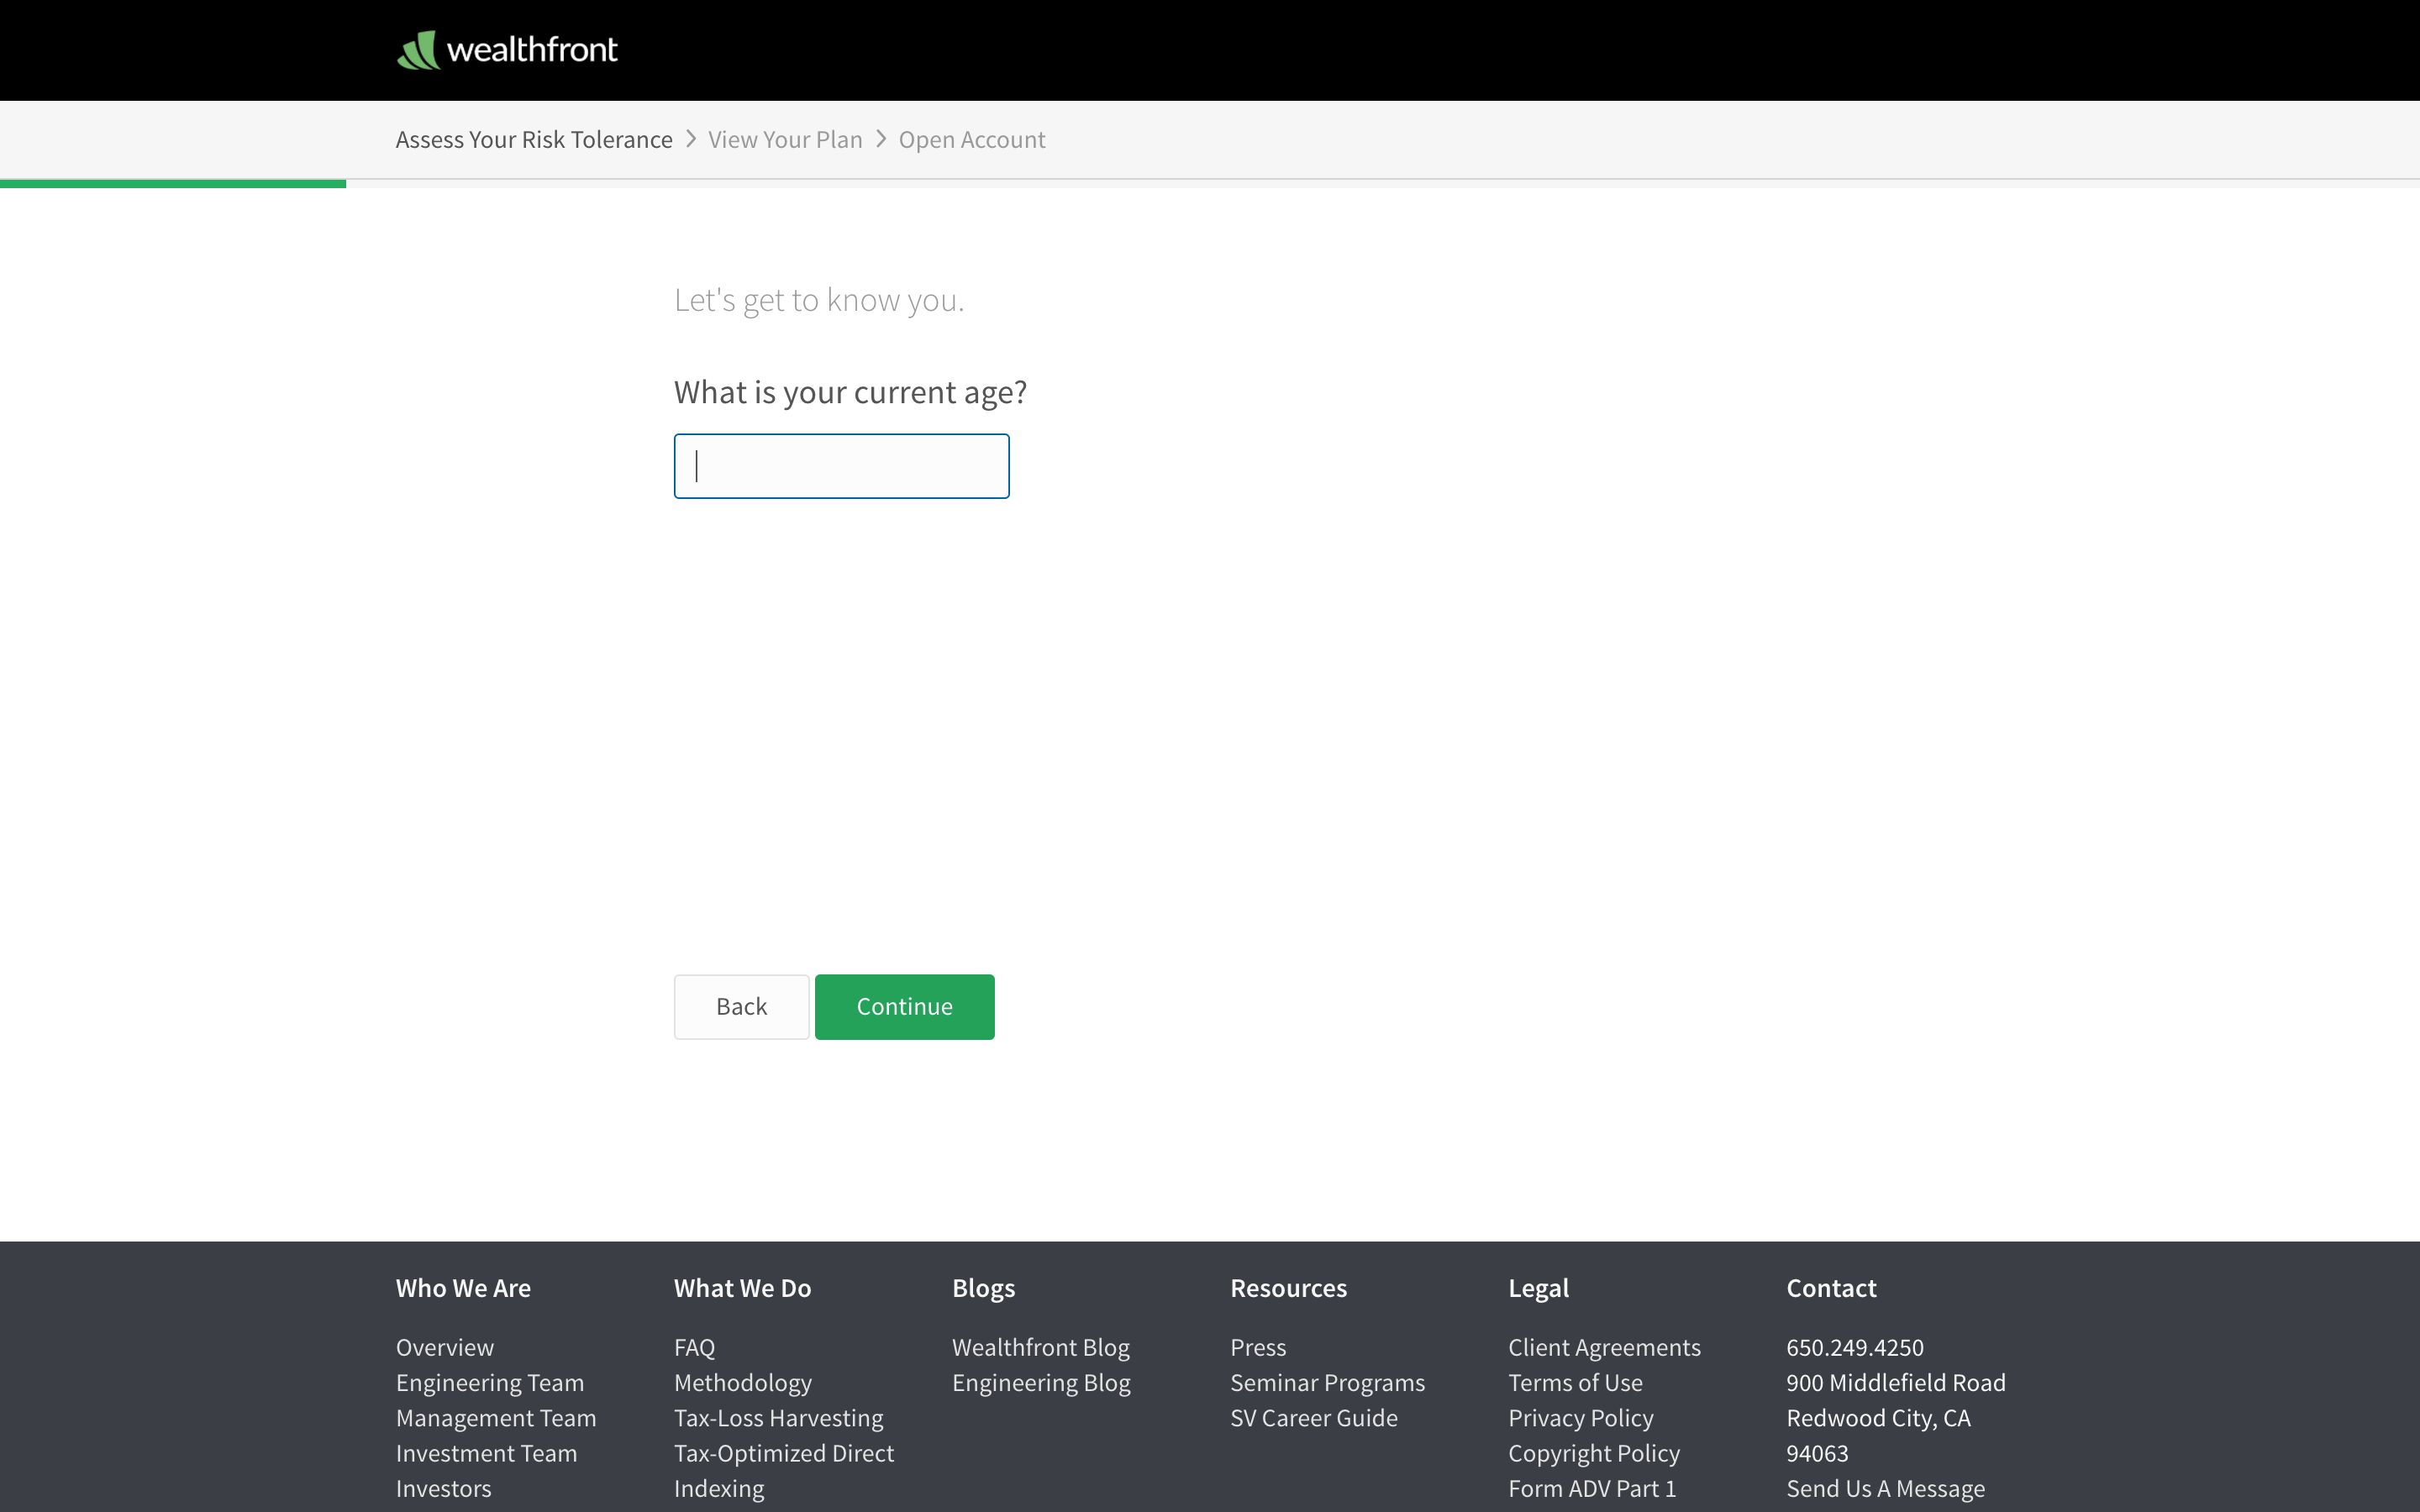Open the Overview footer link

coord(445,1347)
